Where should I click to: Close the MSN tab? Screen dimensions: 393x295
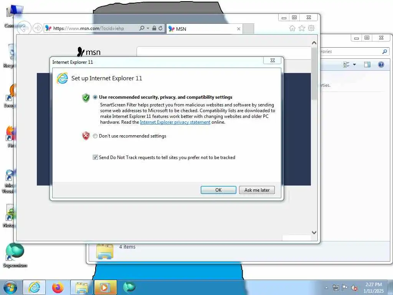tap(239, 29)
